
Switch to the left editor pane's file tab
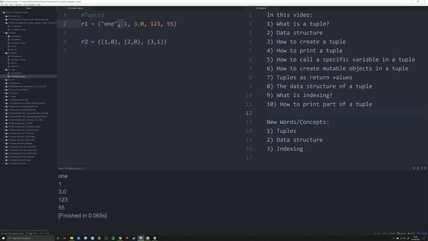coord(76,8)
